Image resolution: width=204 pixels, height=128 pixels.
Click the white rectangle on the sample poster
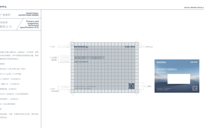(x=179, y=79)
